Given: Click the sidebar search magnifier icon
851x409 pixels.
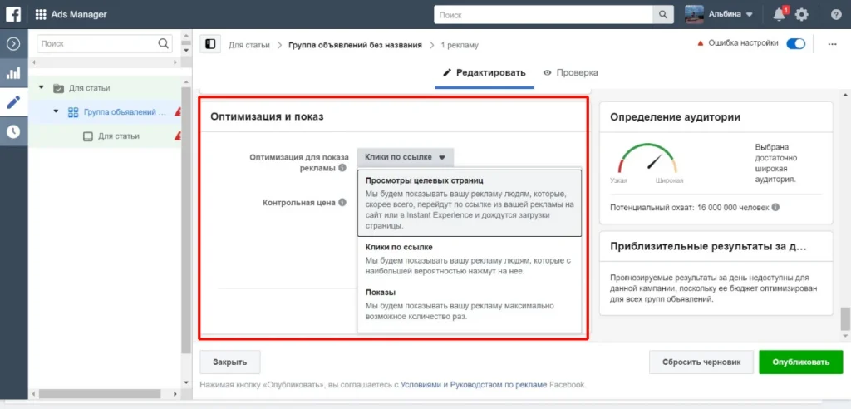Looking at the screenshot, I should pos(163,44).
